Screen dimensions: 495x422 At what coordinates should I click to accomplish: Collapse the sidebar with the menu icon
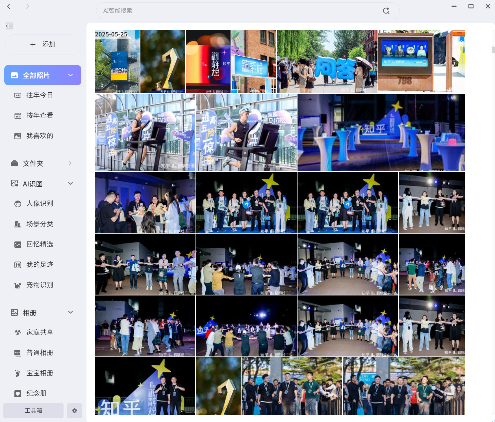(9, 26)
